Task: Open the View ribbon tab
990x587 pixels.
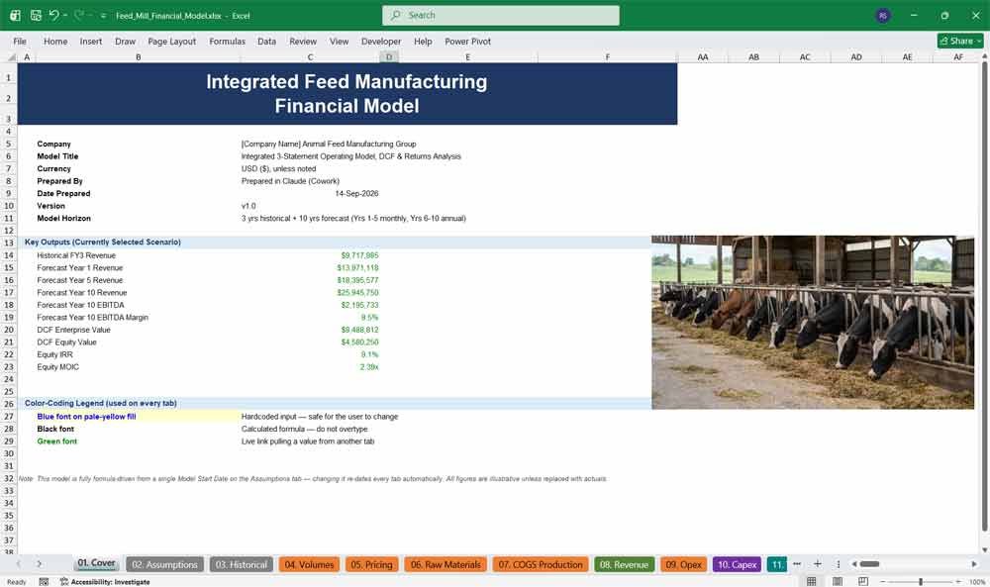Action: (339, 41)
